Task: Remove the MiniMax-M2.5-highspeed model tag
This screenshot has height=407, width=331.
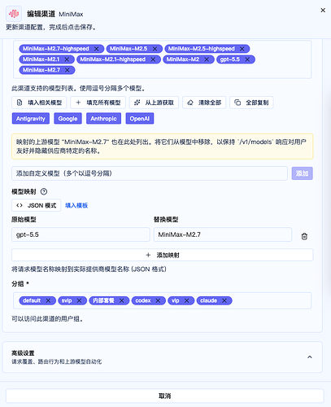Action: [242, 49]
